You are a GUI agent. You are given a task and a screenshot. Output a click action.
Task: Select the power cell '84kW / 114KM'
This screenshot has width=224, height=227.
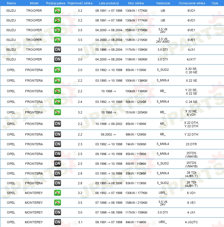pos(136,222)
